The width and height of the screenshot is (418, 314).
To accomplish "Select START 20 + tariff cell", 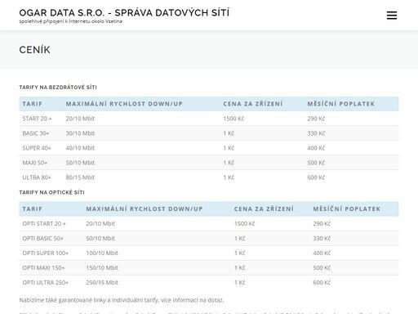I will 37,119.
